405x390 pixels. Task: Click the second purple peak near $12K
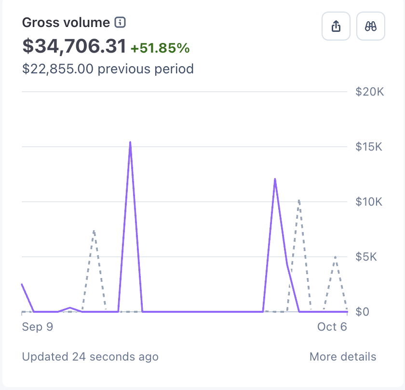pos(275,179)
